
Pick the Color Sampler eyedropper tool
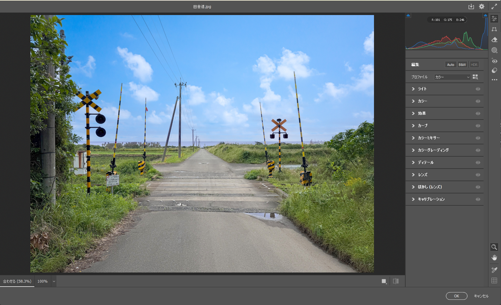click(x=494, y=270)
